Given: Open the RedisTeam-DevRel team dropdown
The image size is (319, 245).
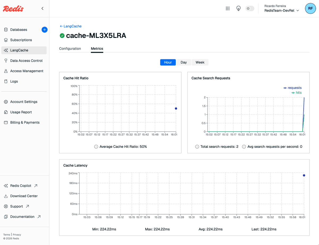Looking at the screenshot, I should (281, 11).
